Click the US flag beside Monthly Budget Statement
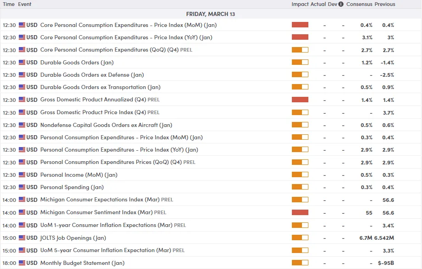 click(x=22, y=263)
